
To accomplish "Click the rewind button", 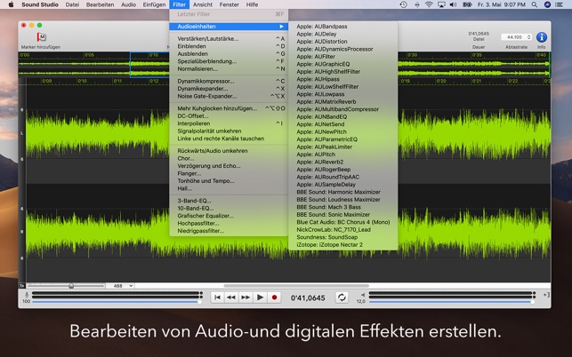I will point(231,297).
